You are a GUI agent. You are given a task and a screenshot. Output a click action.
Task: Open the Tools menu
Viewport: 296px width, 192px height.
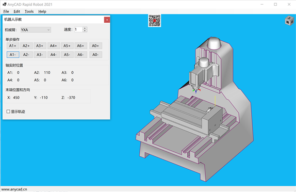tap(29, 11)
